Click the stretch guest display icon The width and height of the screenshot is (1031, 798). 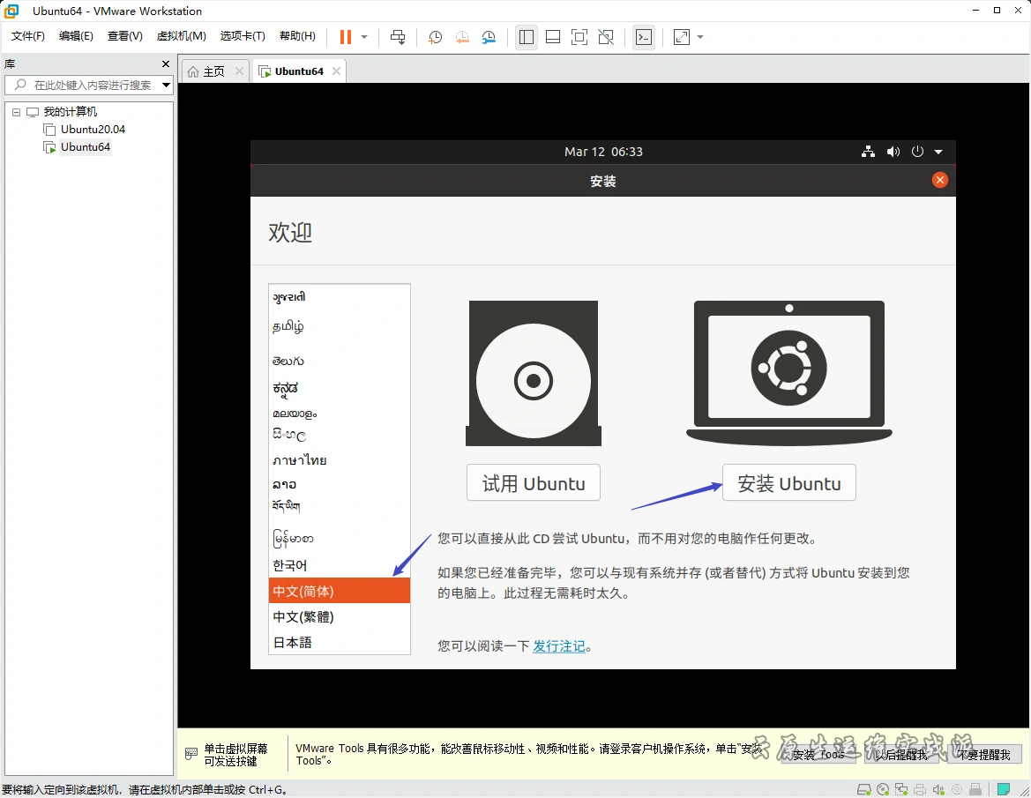click(x=682, y=37)
